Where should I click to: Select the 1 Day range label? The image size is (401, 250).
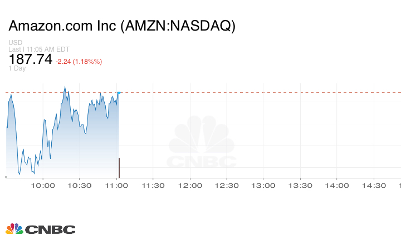pos(17,68)
